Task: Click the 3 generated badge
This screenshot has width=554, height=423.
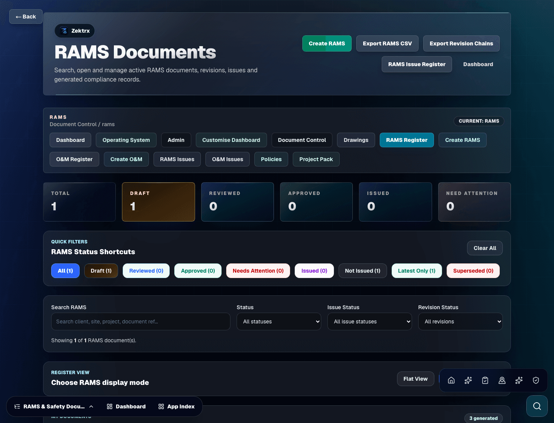Action: point(483,418)
